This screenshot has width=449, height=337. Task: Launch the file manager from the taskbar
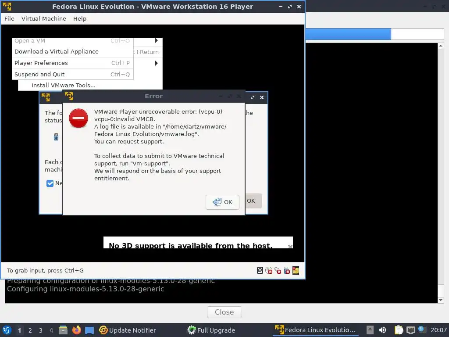point(63,330)
